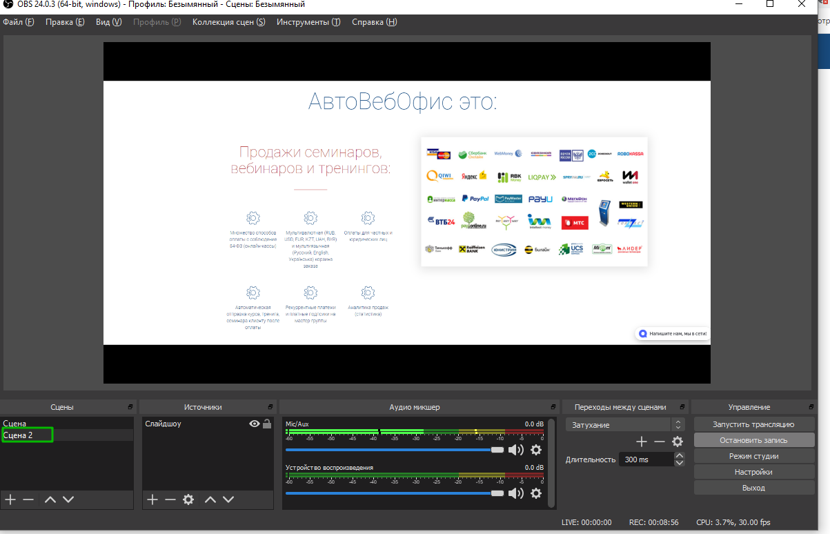The height and width of the screenshot is (534, 830).
Task: Open transition properties gear icon
Action: 678,442
